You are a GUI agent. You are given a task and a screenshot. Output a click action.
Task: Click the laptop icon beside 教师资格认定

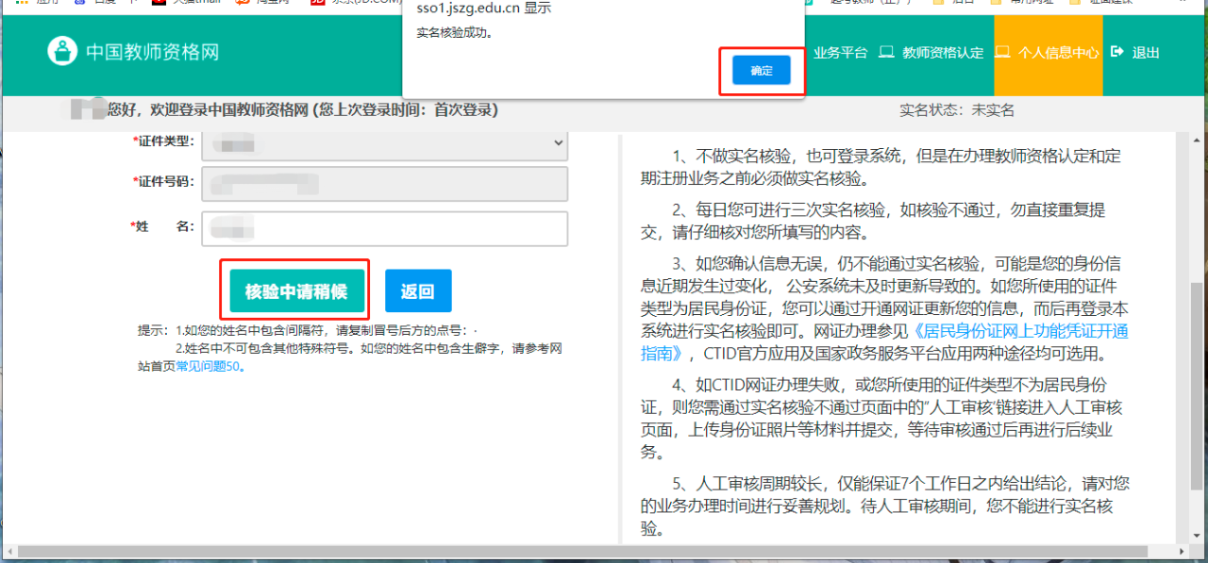pos(886,53)
